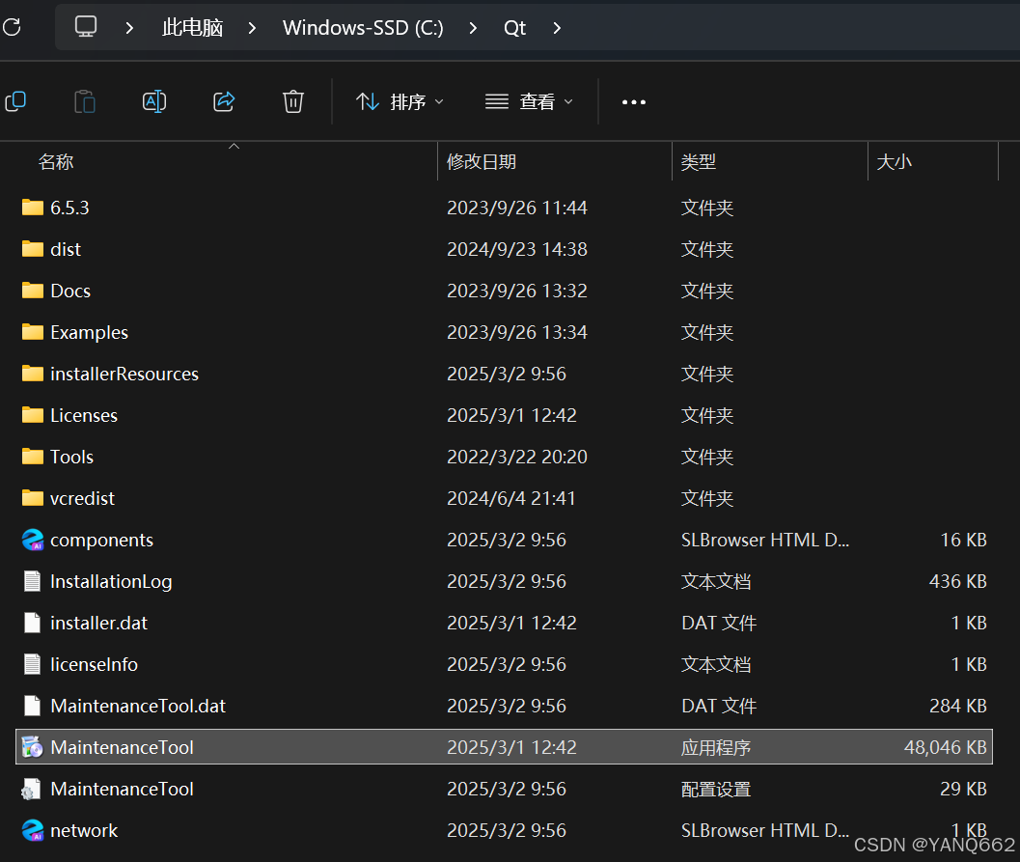1020x862 pixels.
Task: Click the dist folder icon
Action: pos(33,249)
